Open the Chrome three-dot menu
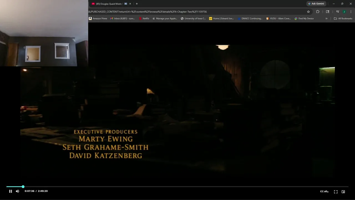 351,12
